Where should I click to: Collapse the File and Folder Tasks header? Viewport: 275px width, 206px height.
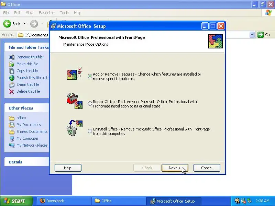27,47
